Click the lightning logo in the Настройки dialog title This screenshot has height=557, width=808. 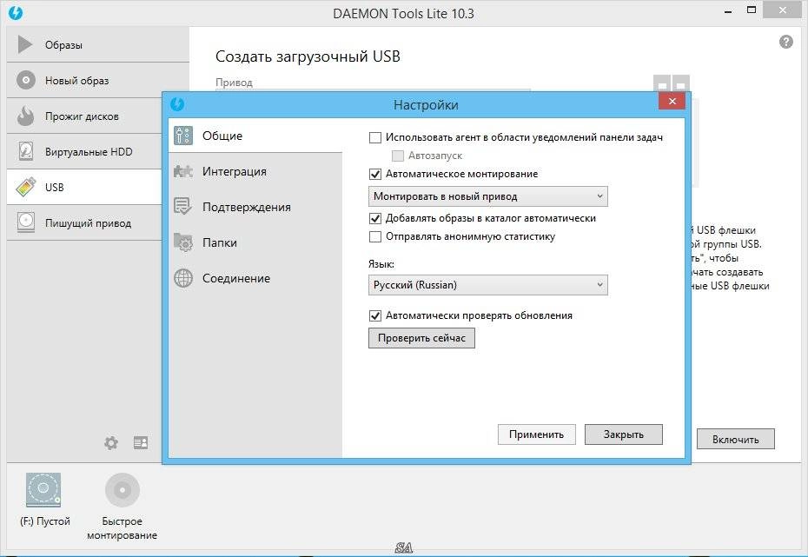(x=177, y=104)
